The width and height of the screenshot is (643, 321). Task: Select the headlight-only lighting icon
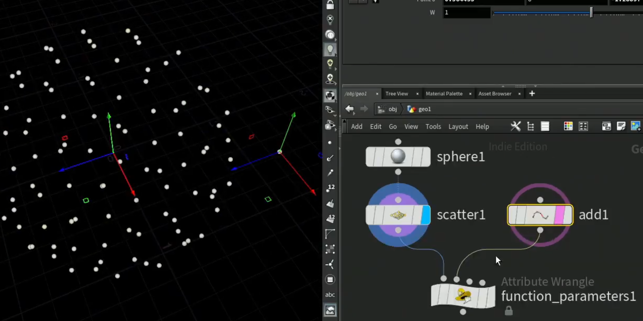point(330,35)
